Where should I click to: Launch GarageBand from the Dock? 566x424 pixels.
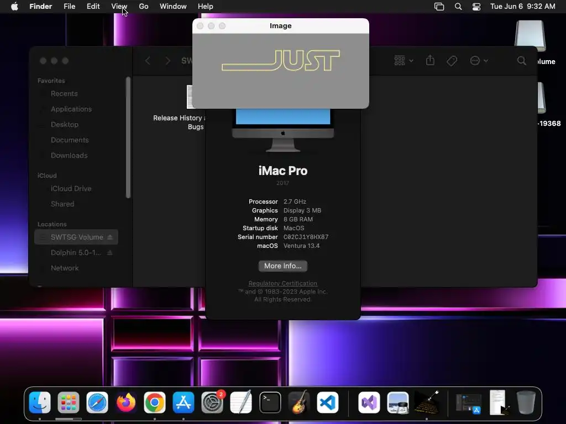click(x=299, y=402)
